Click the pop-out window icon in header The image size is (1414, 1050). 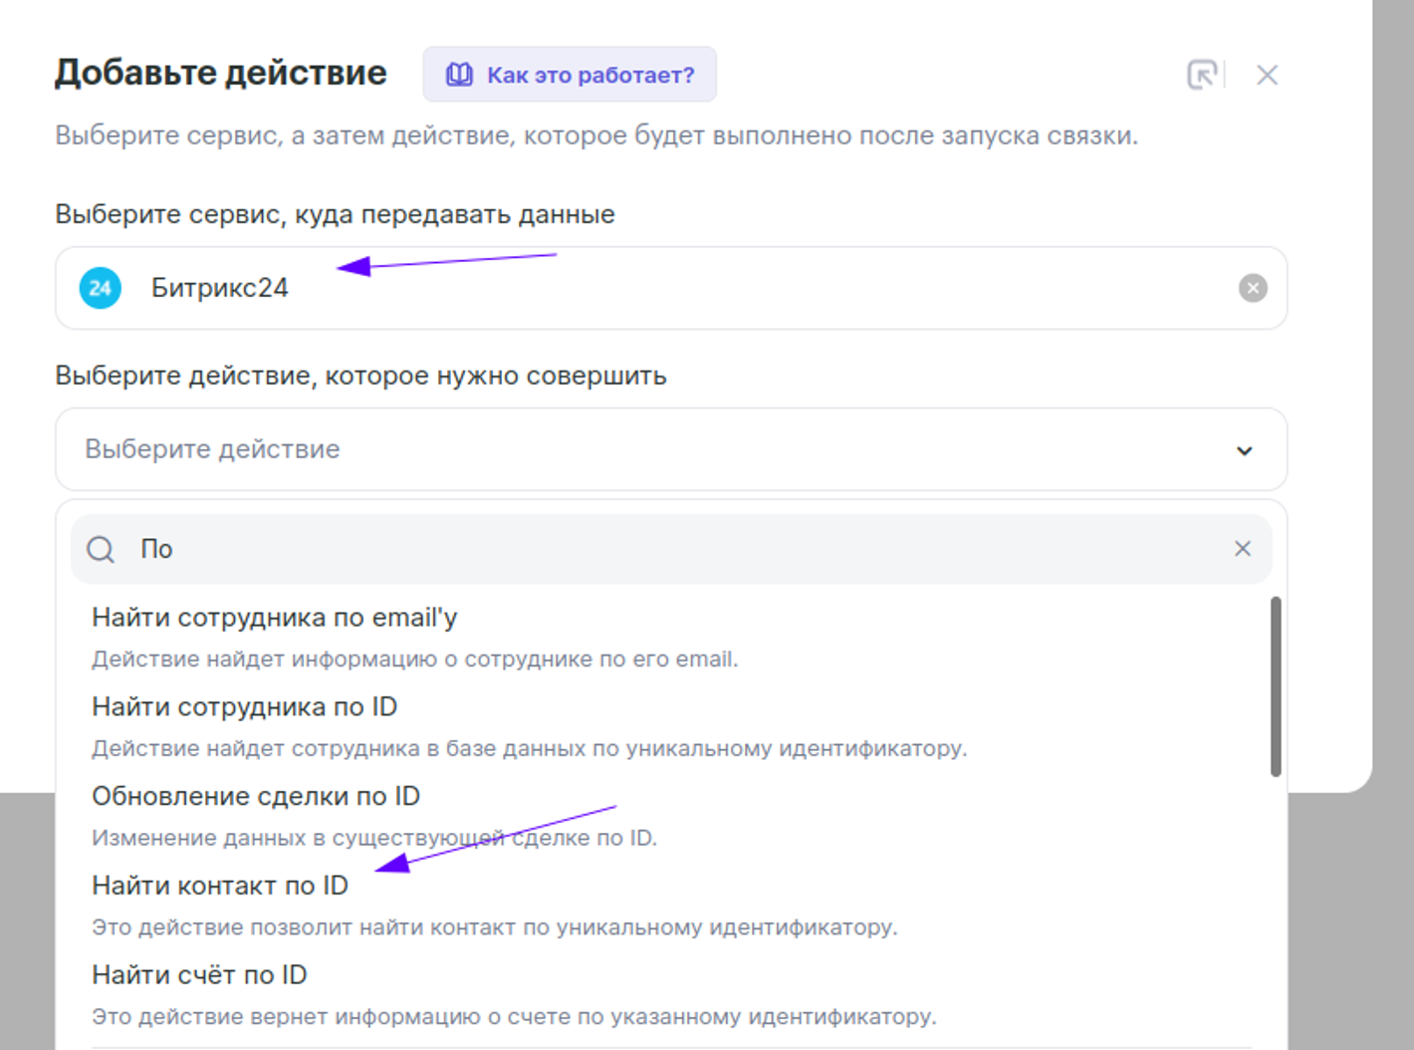pyautogui.click(x=1202, y=75)
